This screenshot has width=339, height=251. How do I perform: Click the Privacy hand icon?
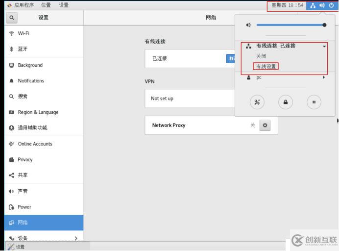coord(11,160)
